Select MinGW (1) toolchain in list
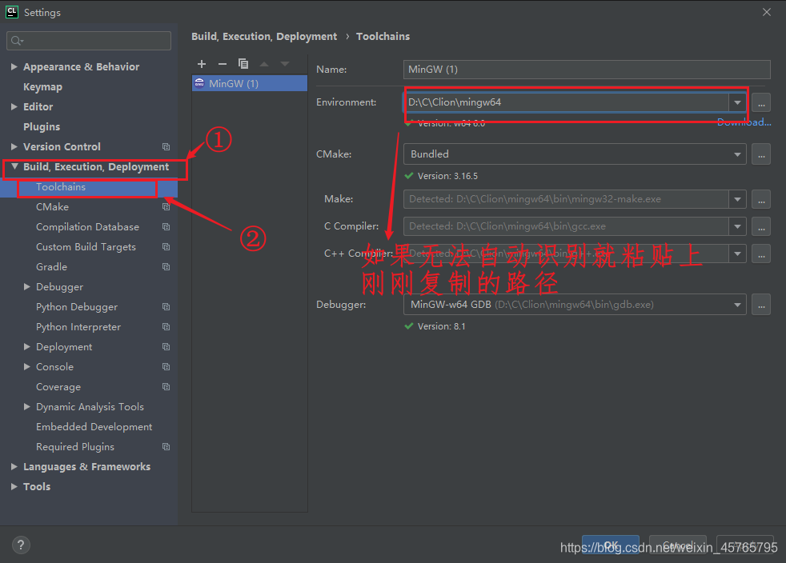 pyautogui.click(x=250, y=84)
